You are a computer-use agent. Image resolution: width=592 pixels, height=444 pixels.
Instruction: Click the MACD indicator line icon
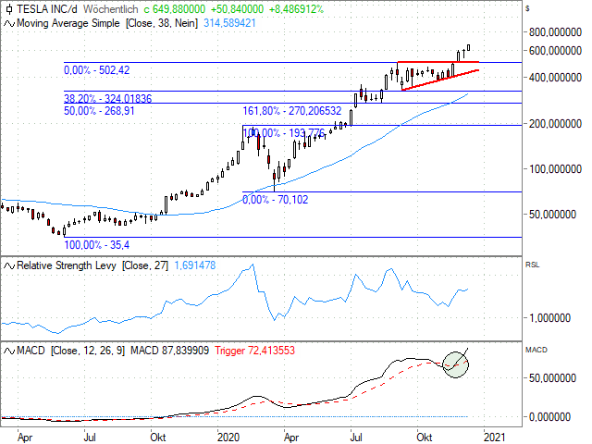(9, 351)
